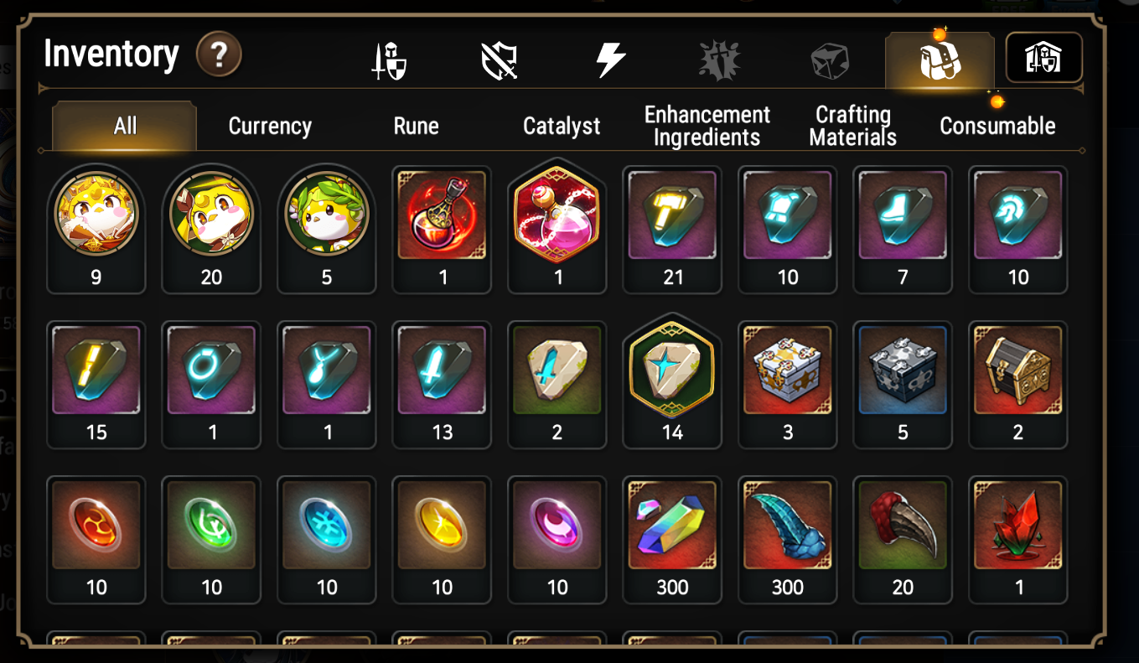
Task: Select the crossed-out shield category icon
Action: pos(499,61)
